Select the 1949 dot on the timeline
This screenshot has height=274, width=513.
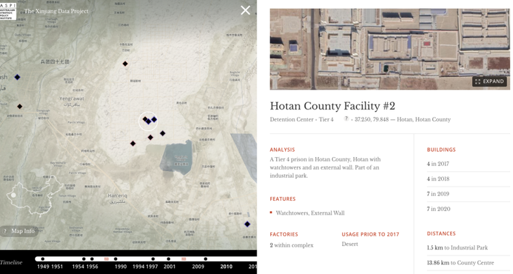(x=42, y=259)
